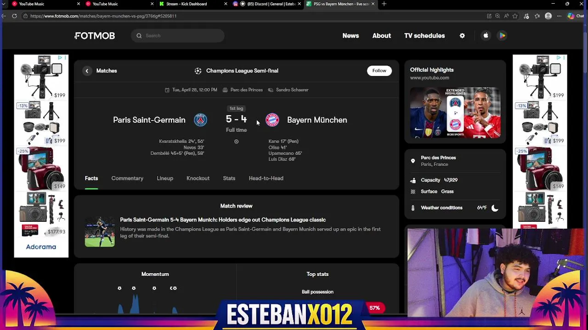Click the whistle icon beside Sandro Schaerer

(x=271, y=90)
